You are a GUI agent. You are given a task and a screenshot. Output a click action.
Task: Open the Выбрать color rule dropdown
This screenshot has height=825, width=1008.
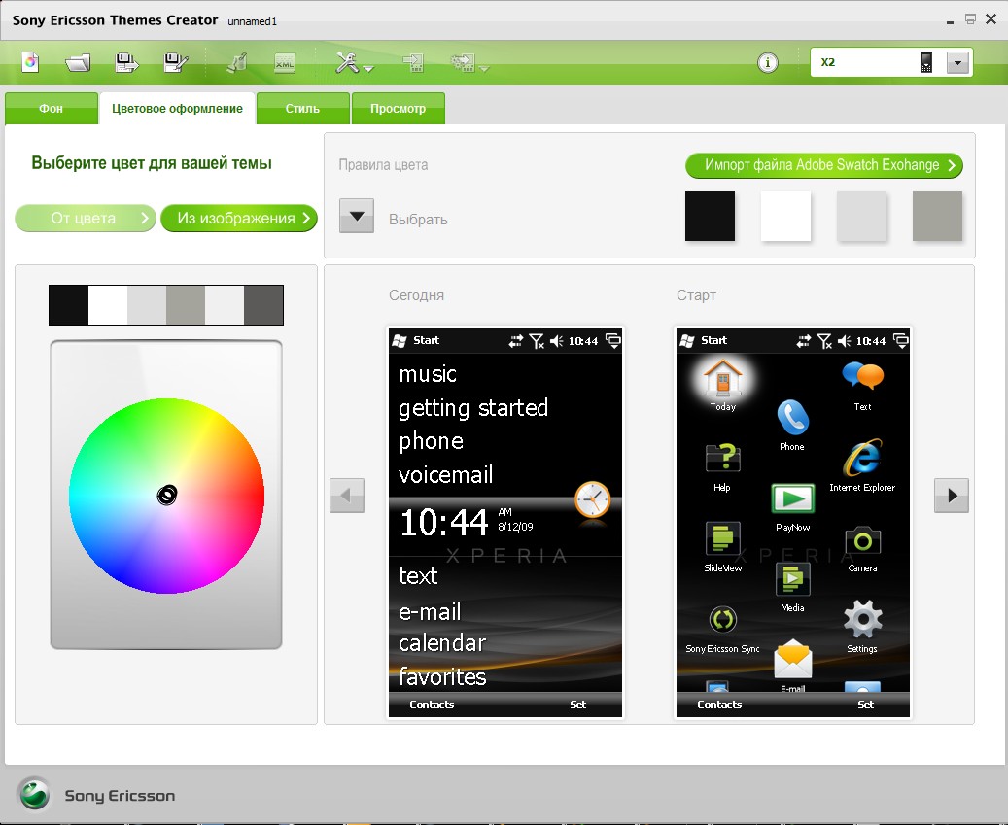(357, 216)
